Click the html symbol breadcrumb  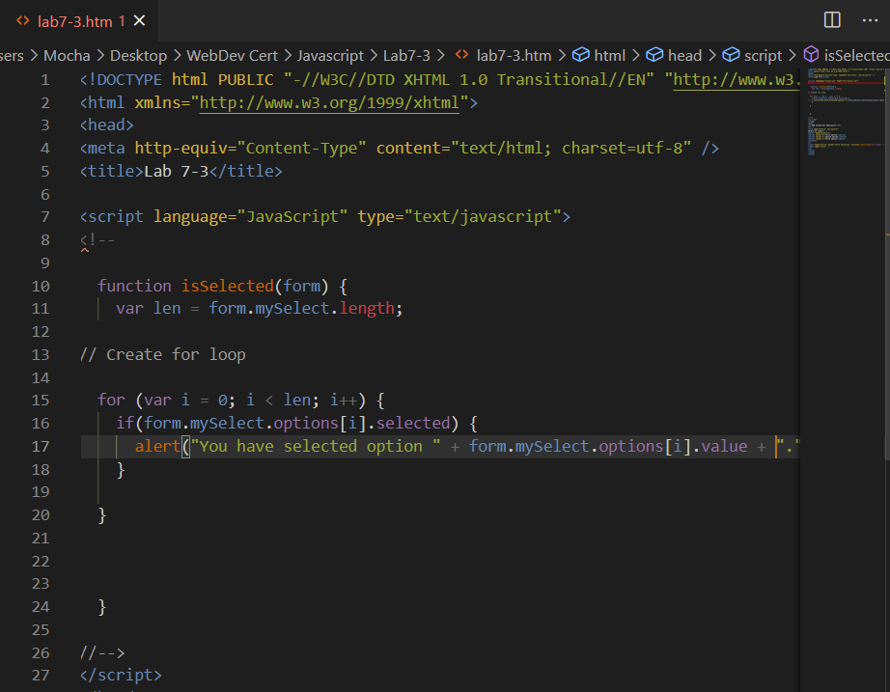(610, 56)
